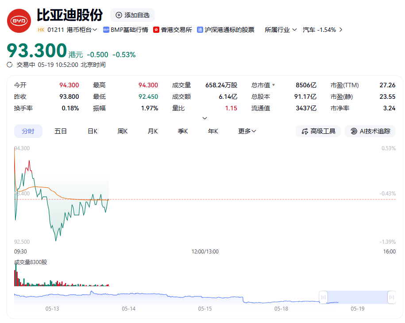The width and height of the screenshot is (405, 323).
Task: Click the 成交额 value 6.14亿
Action: (x=228, y=97)
